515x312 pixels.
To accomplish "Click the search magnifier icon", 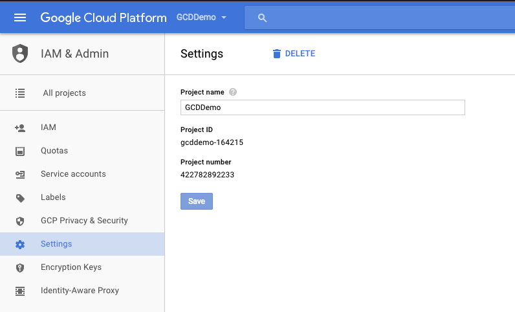I will [262, 18].
